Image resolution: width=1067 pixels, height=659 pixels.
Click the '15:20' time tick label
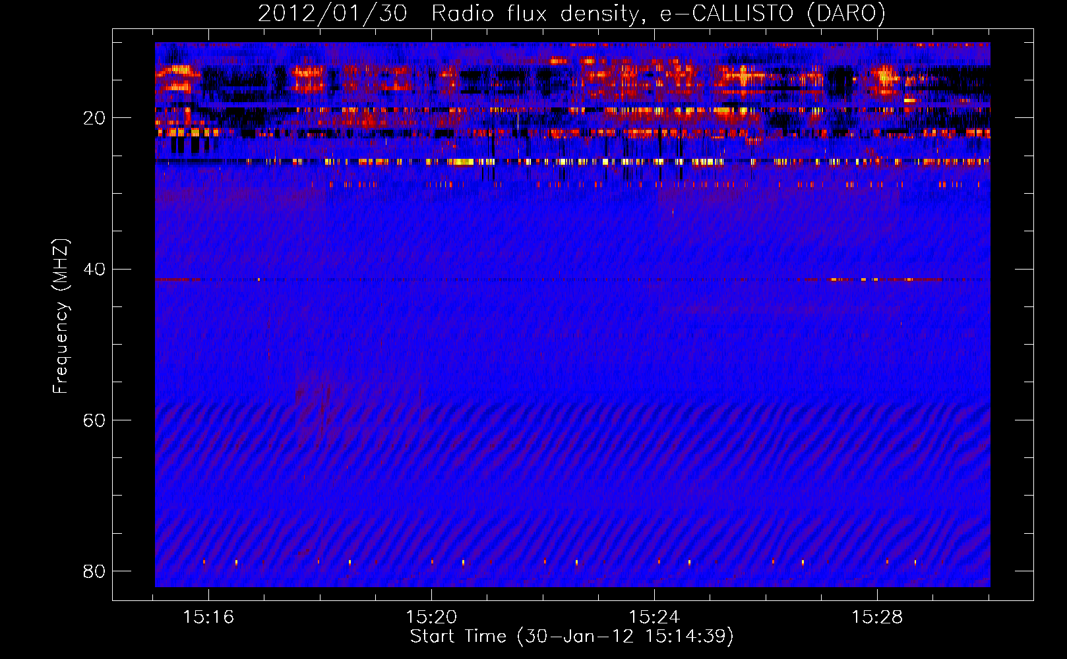click(431, 617)
